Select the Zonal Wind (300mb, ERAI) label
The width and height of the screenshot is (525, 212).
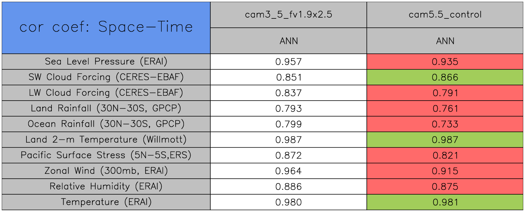point(106,171)
